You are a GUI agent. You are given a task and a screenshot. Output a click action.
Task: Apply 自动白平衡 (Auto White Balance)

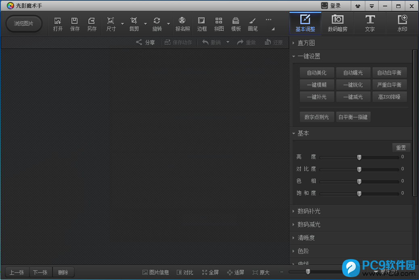(390, 73)
